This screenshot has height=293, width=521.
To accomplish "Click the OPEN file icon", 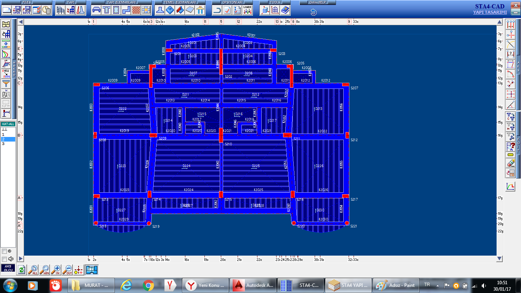I will [x=17, y=10].
